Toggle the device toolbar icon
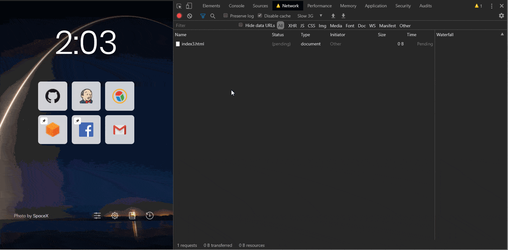 click(x=189, y=6)
